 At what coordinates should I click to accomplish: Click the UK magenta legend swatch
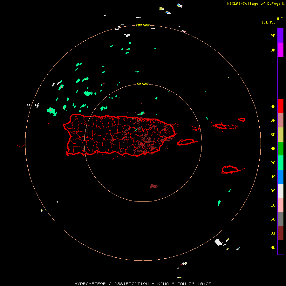[281, 50]
